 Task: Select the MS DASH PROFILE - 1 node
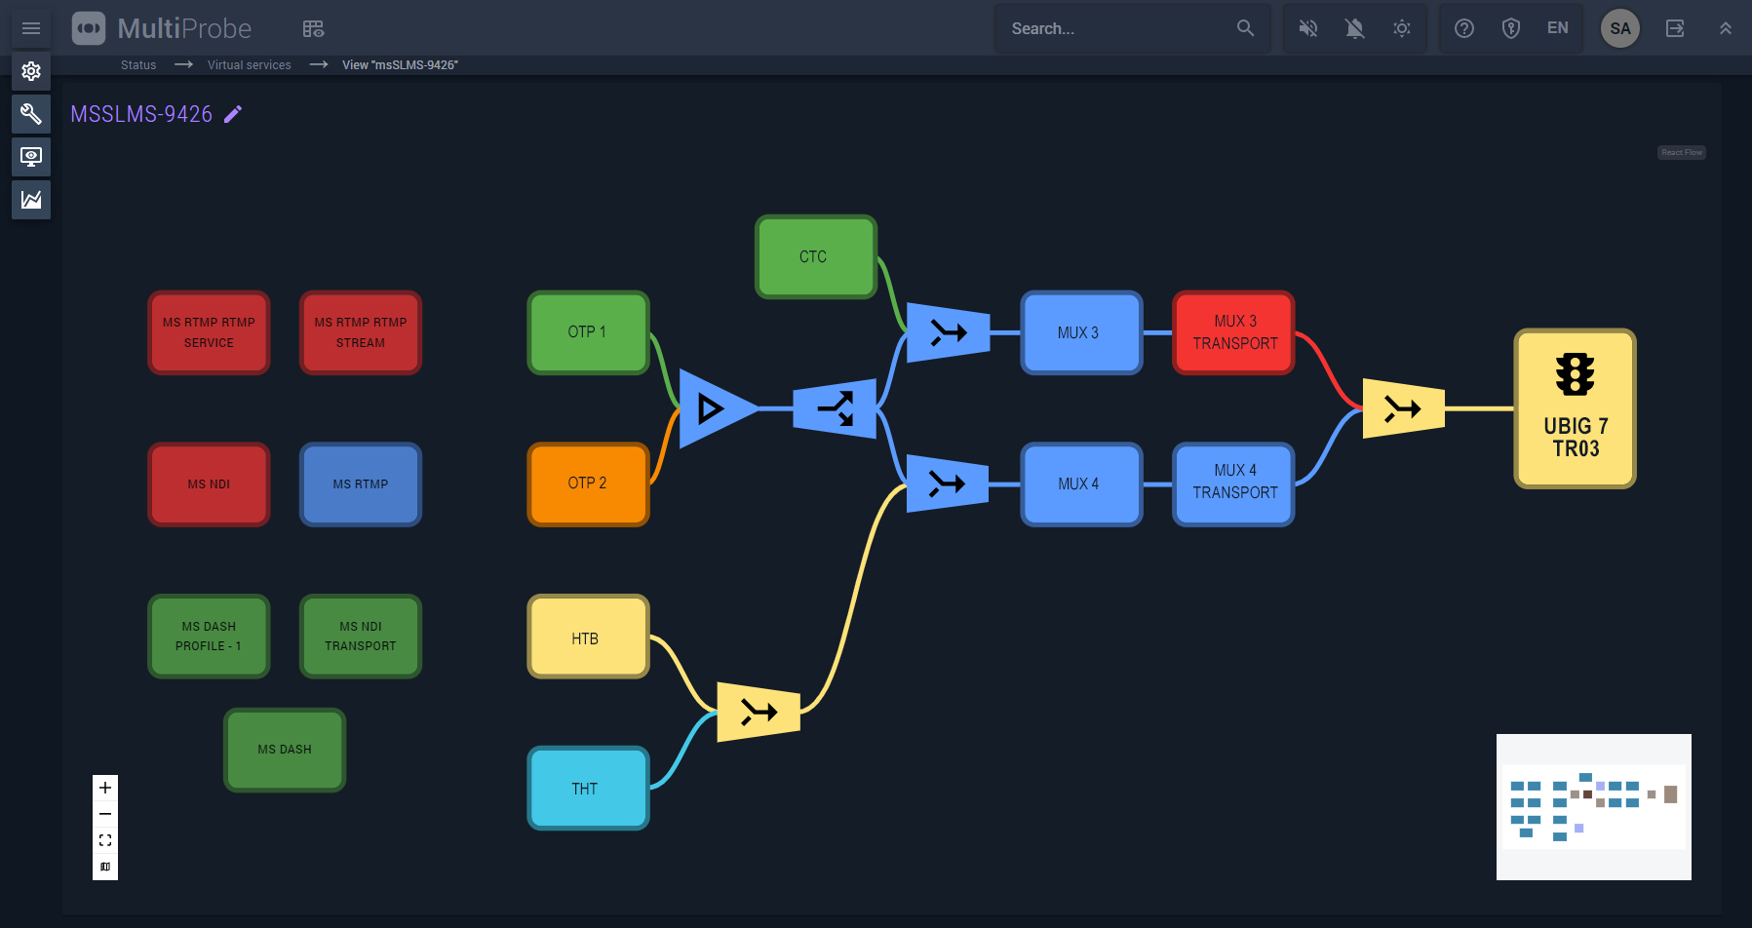coord(209,637)
